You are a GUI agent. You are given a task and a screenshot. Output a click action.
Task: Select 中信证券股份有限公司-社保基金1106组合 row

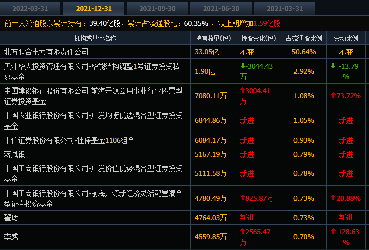(69, 141)
